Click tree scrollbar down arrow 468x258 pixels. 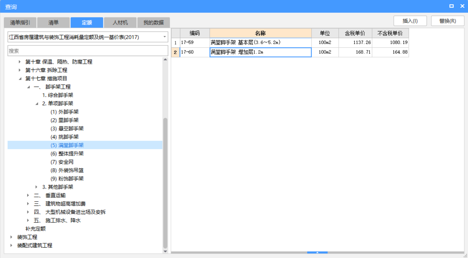[165, 251]
